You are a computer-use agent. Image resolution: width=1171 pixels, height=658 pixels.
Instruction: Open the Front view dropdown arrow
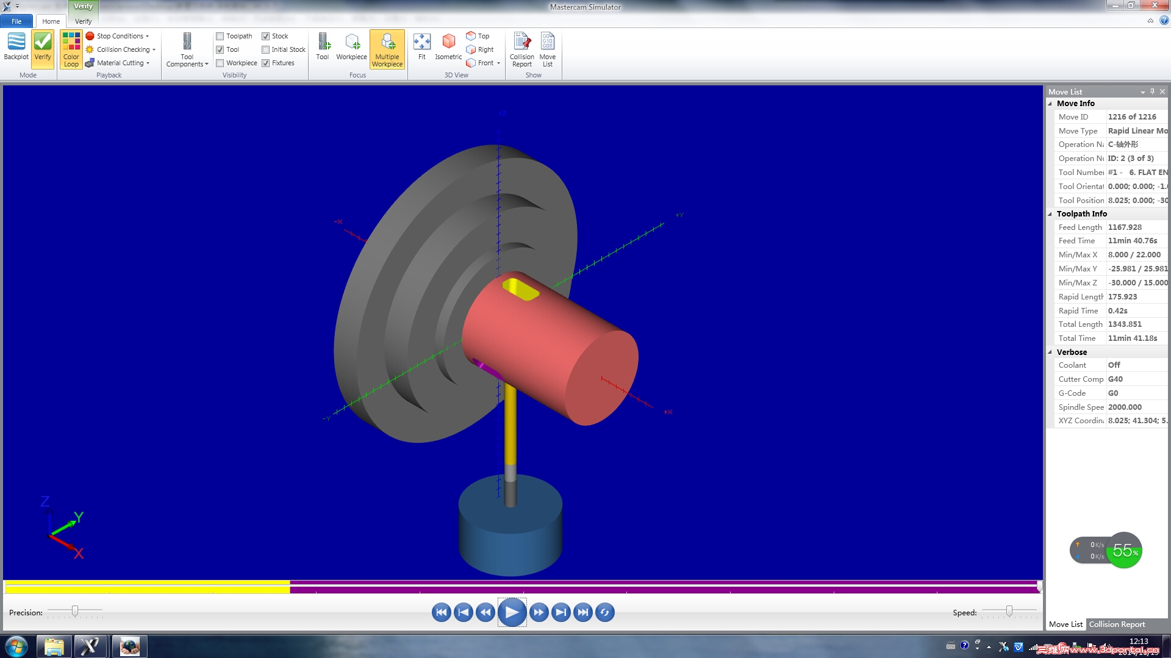click(499, 63)
